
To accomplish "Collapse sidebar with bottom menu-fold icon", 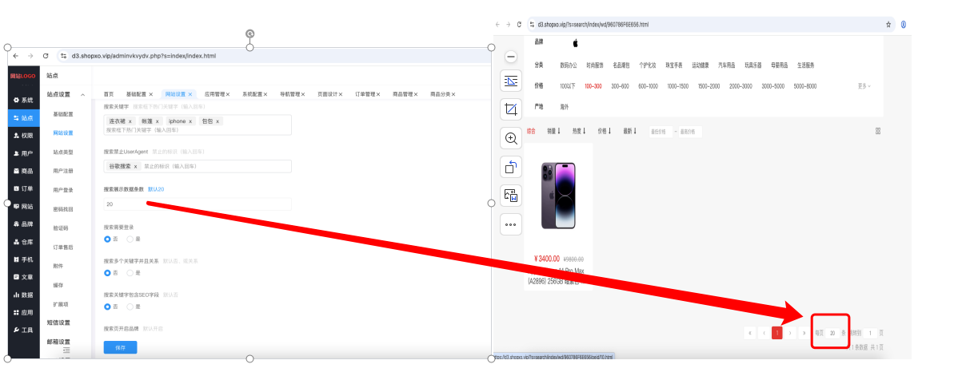I will tap(66, 350).
